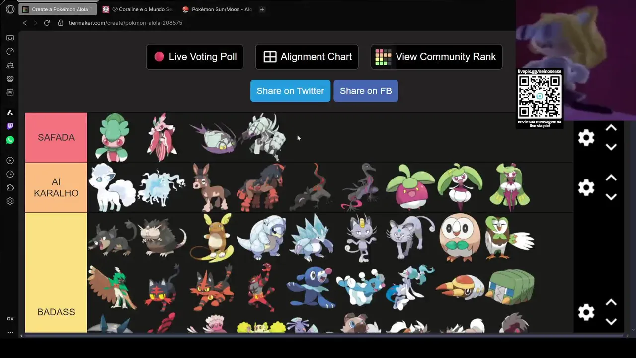Move SAFADA row up
This screenshot has height=358, width=636.
point(611,128)
